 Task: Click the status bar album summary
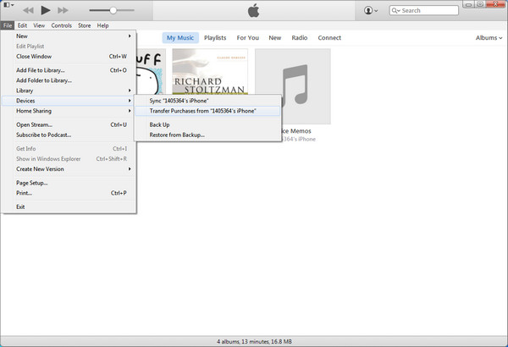click(x=254, y=341)
